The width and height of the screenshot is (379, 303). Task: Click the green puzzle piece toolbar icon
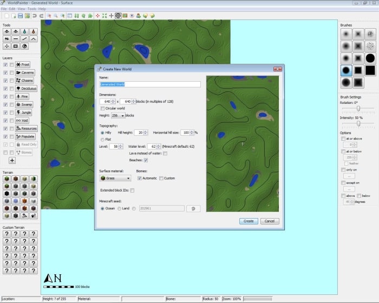point(90,16)
